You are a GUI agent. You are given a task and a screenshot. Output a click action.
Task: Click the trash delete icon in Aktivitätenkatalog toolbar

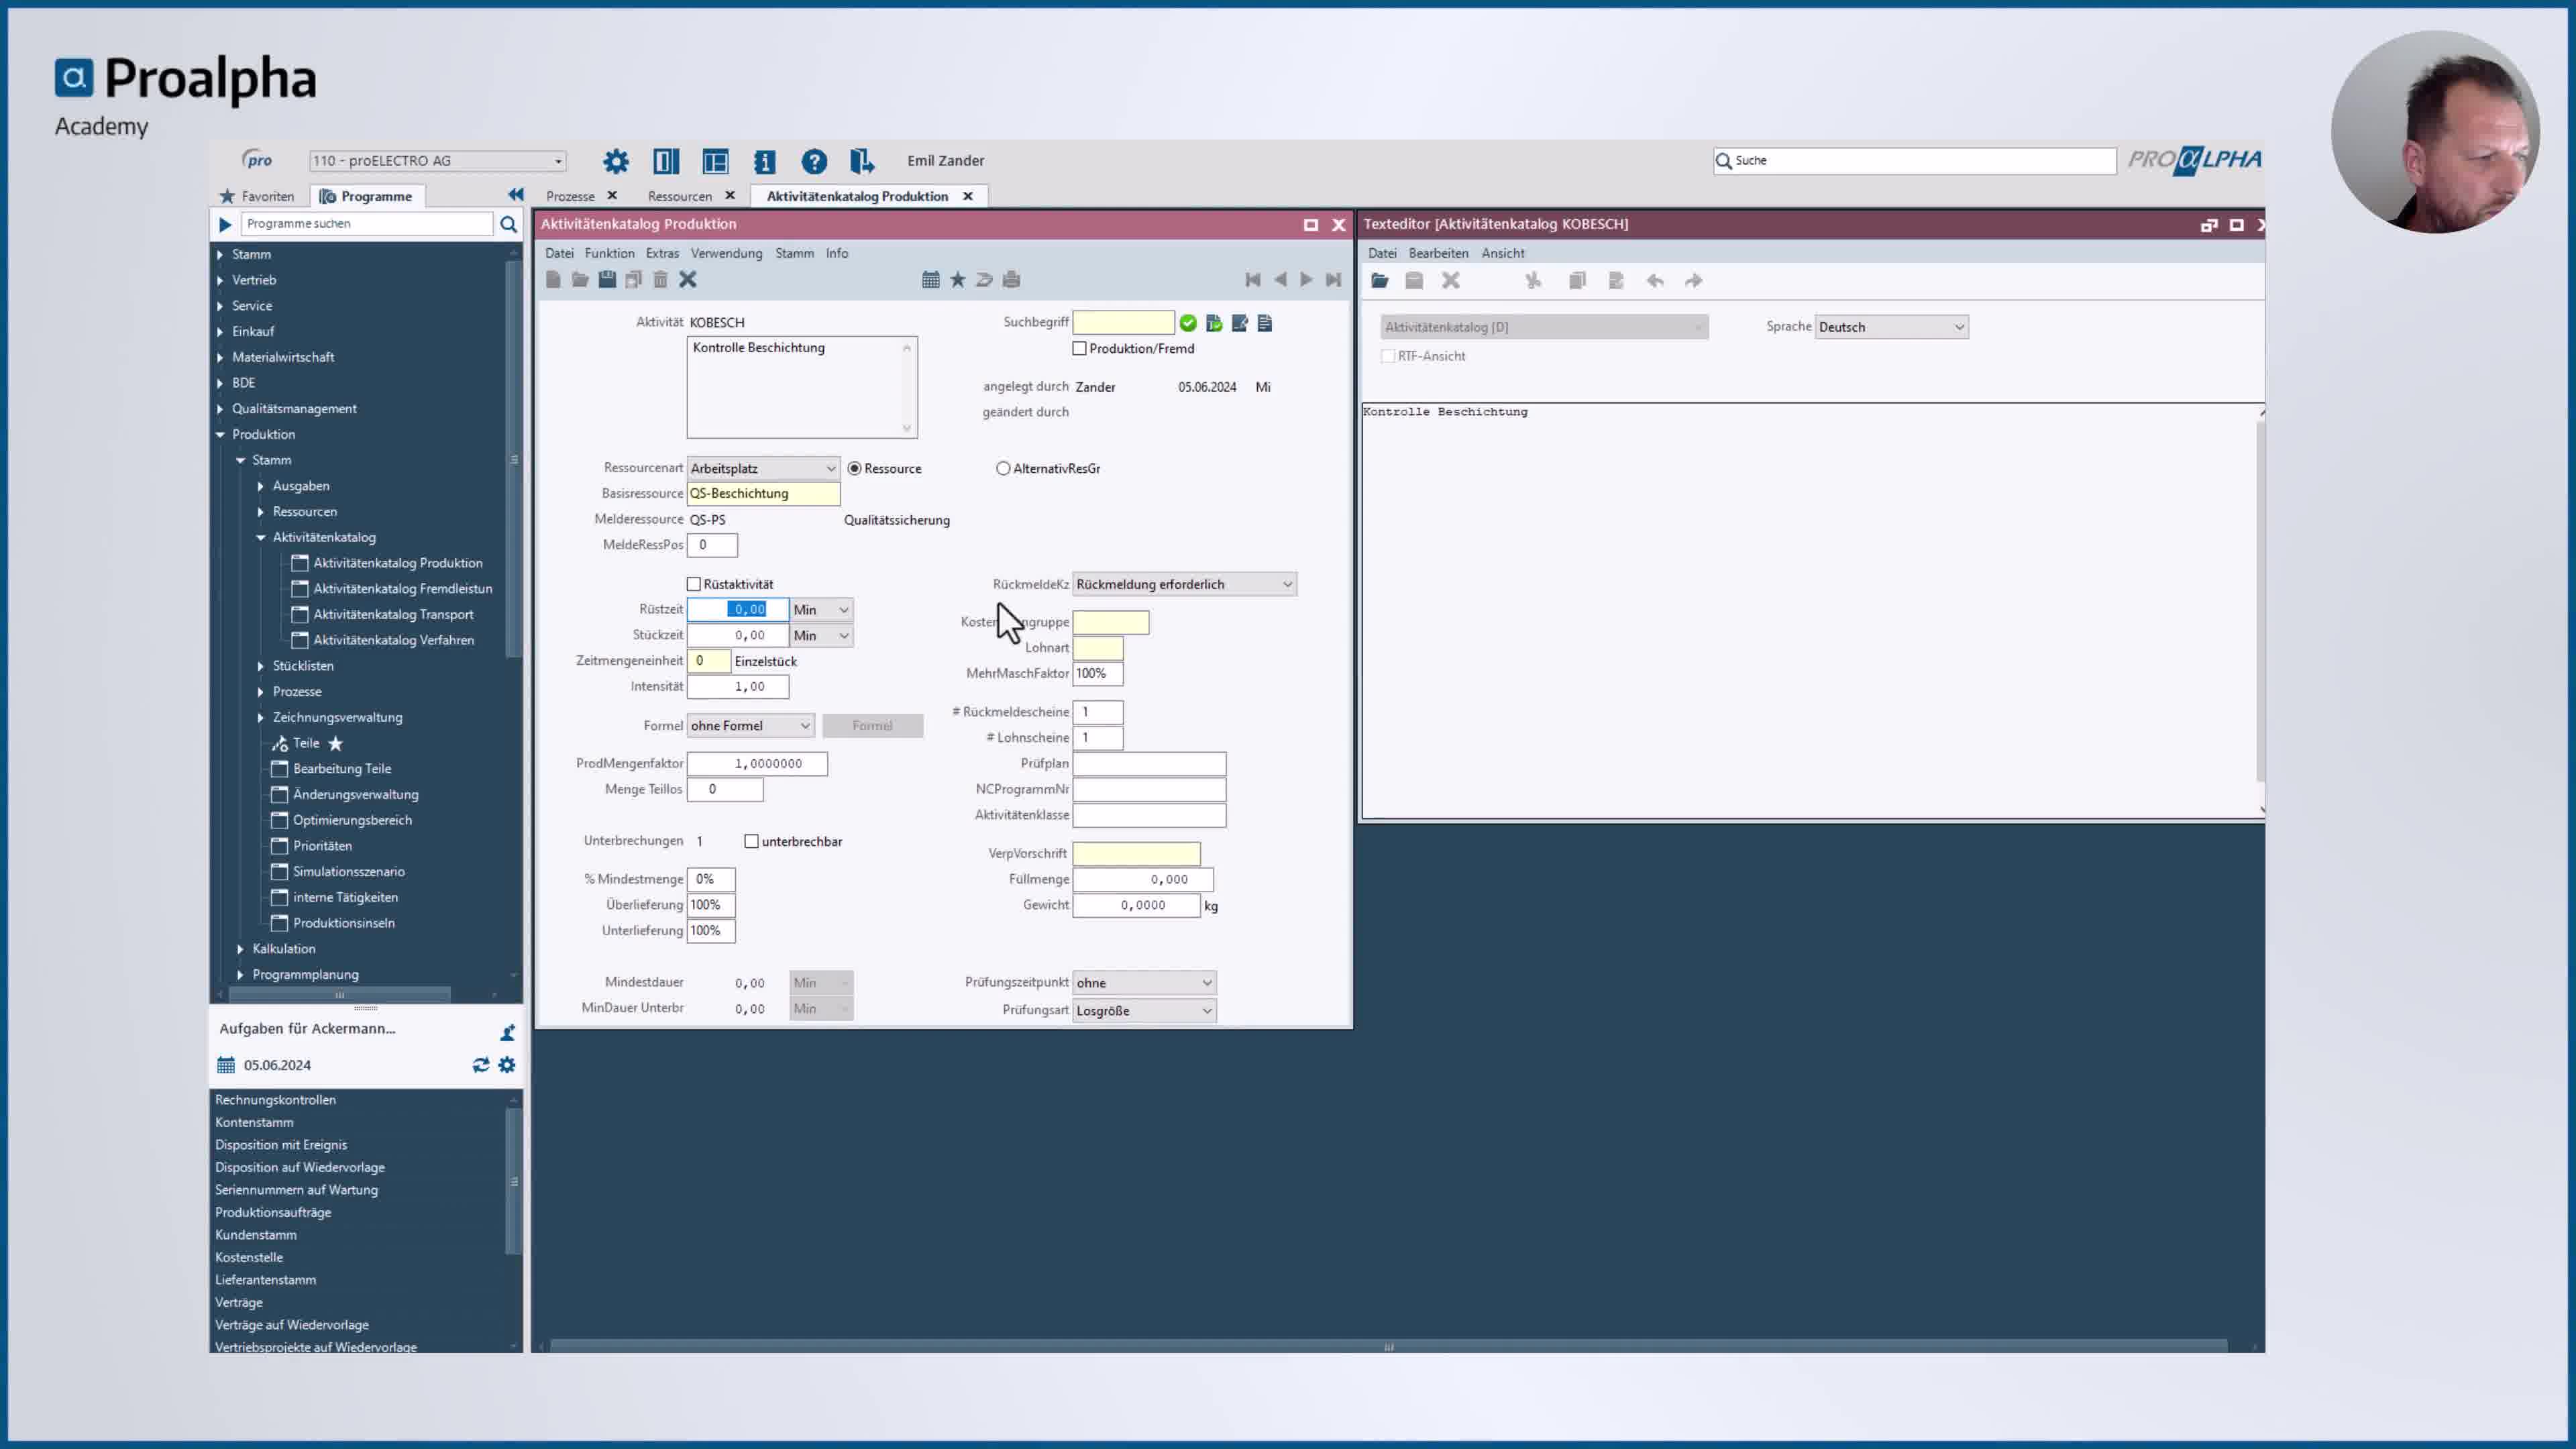[x=660, y=280]
